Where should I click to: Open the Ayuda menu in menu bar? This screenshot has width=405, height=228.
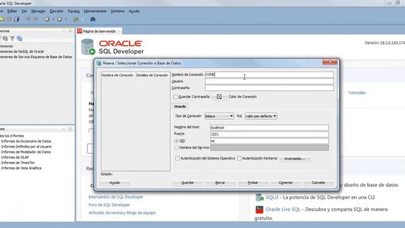pyautogui.click(x=134, y=11)
